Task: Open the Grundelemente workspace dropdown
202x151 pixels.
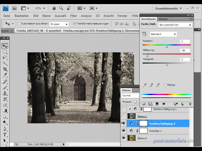Action: (168, 9)
